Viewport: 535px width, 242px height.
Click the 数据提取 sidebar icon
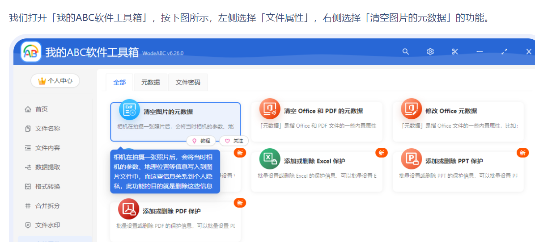click(x=28, y=167)
